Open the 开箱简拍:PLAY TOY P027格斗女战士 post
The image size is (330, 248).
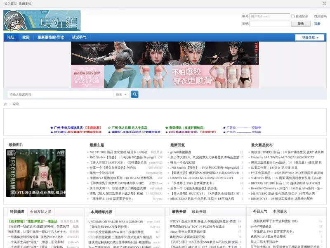pos(197,227)
